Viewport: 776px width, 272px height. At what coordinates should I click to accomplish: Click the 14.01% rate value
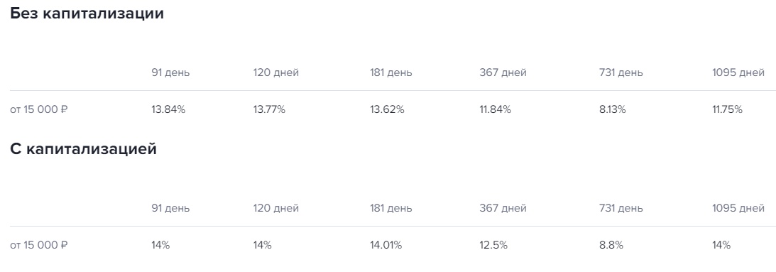[x=386, y=245]
